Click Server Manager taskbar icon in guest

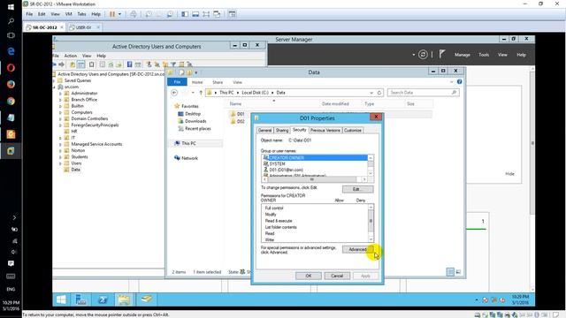80,299
